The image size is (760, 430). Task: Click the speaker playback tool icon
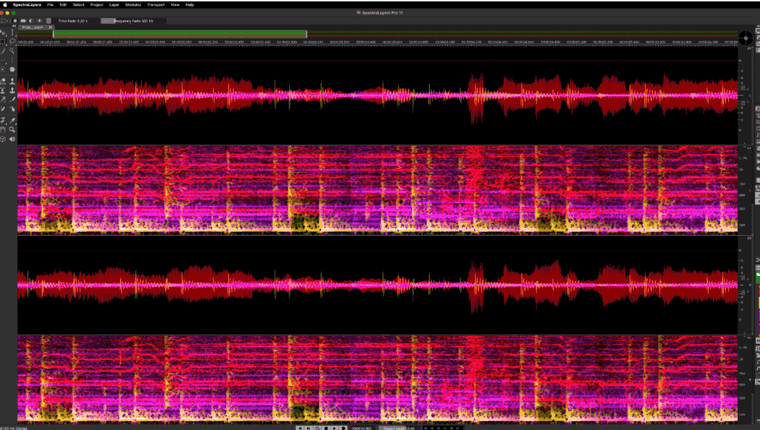[x=12, y=139]
